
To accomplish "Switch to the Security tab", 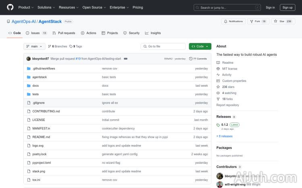I will pos(132,33).
